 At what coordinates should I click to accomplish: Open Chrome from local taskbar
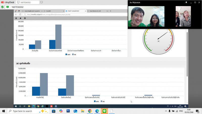90,111
